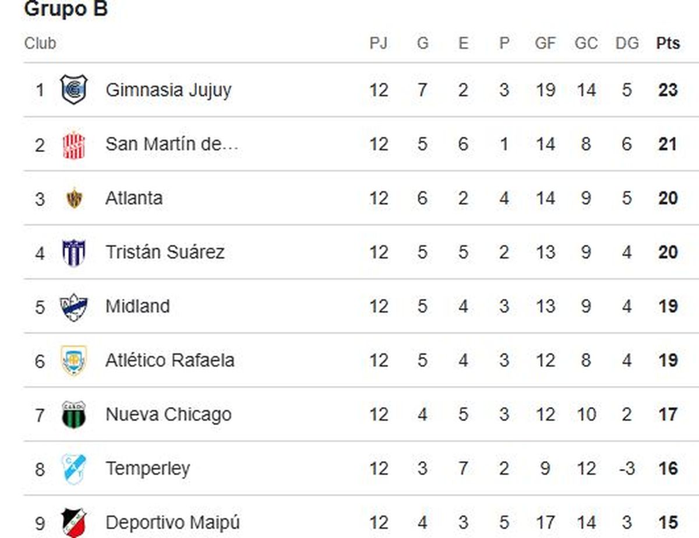Open the Gimnasia Jujuy team name
Image resolution: width=699 pixels, height=538 pixels.
168,90
